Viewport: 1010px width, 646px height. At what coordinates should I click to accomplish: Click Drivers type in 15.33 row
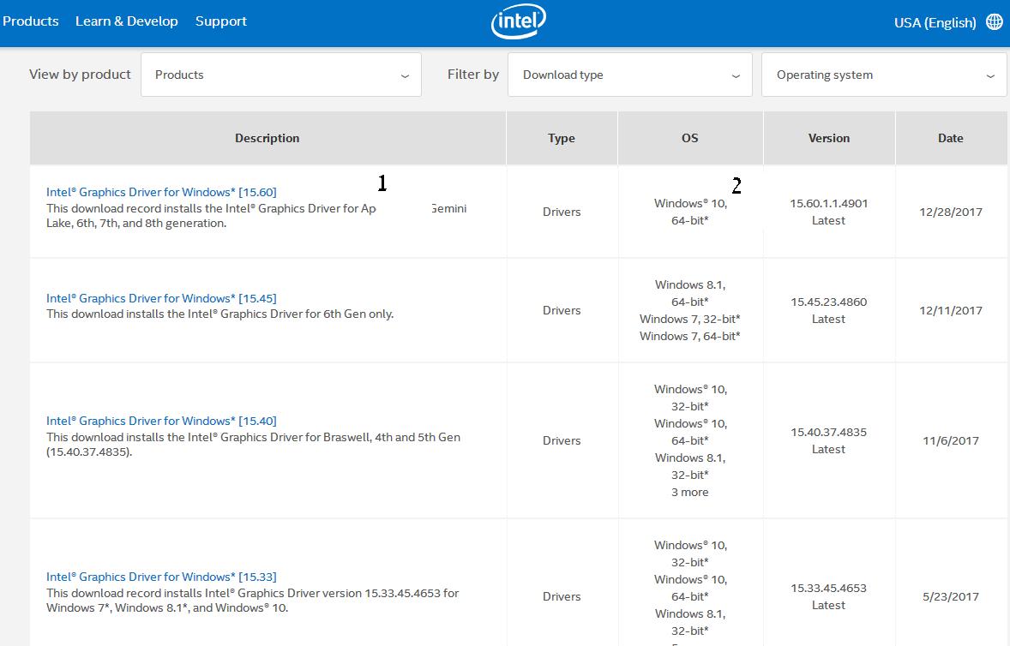562,596
